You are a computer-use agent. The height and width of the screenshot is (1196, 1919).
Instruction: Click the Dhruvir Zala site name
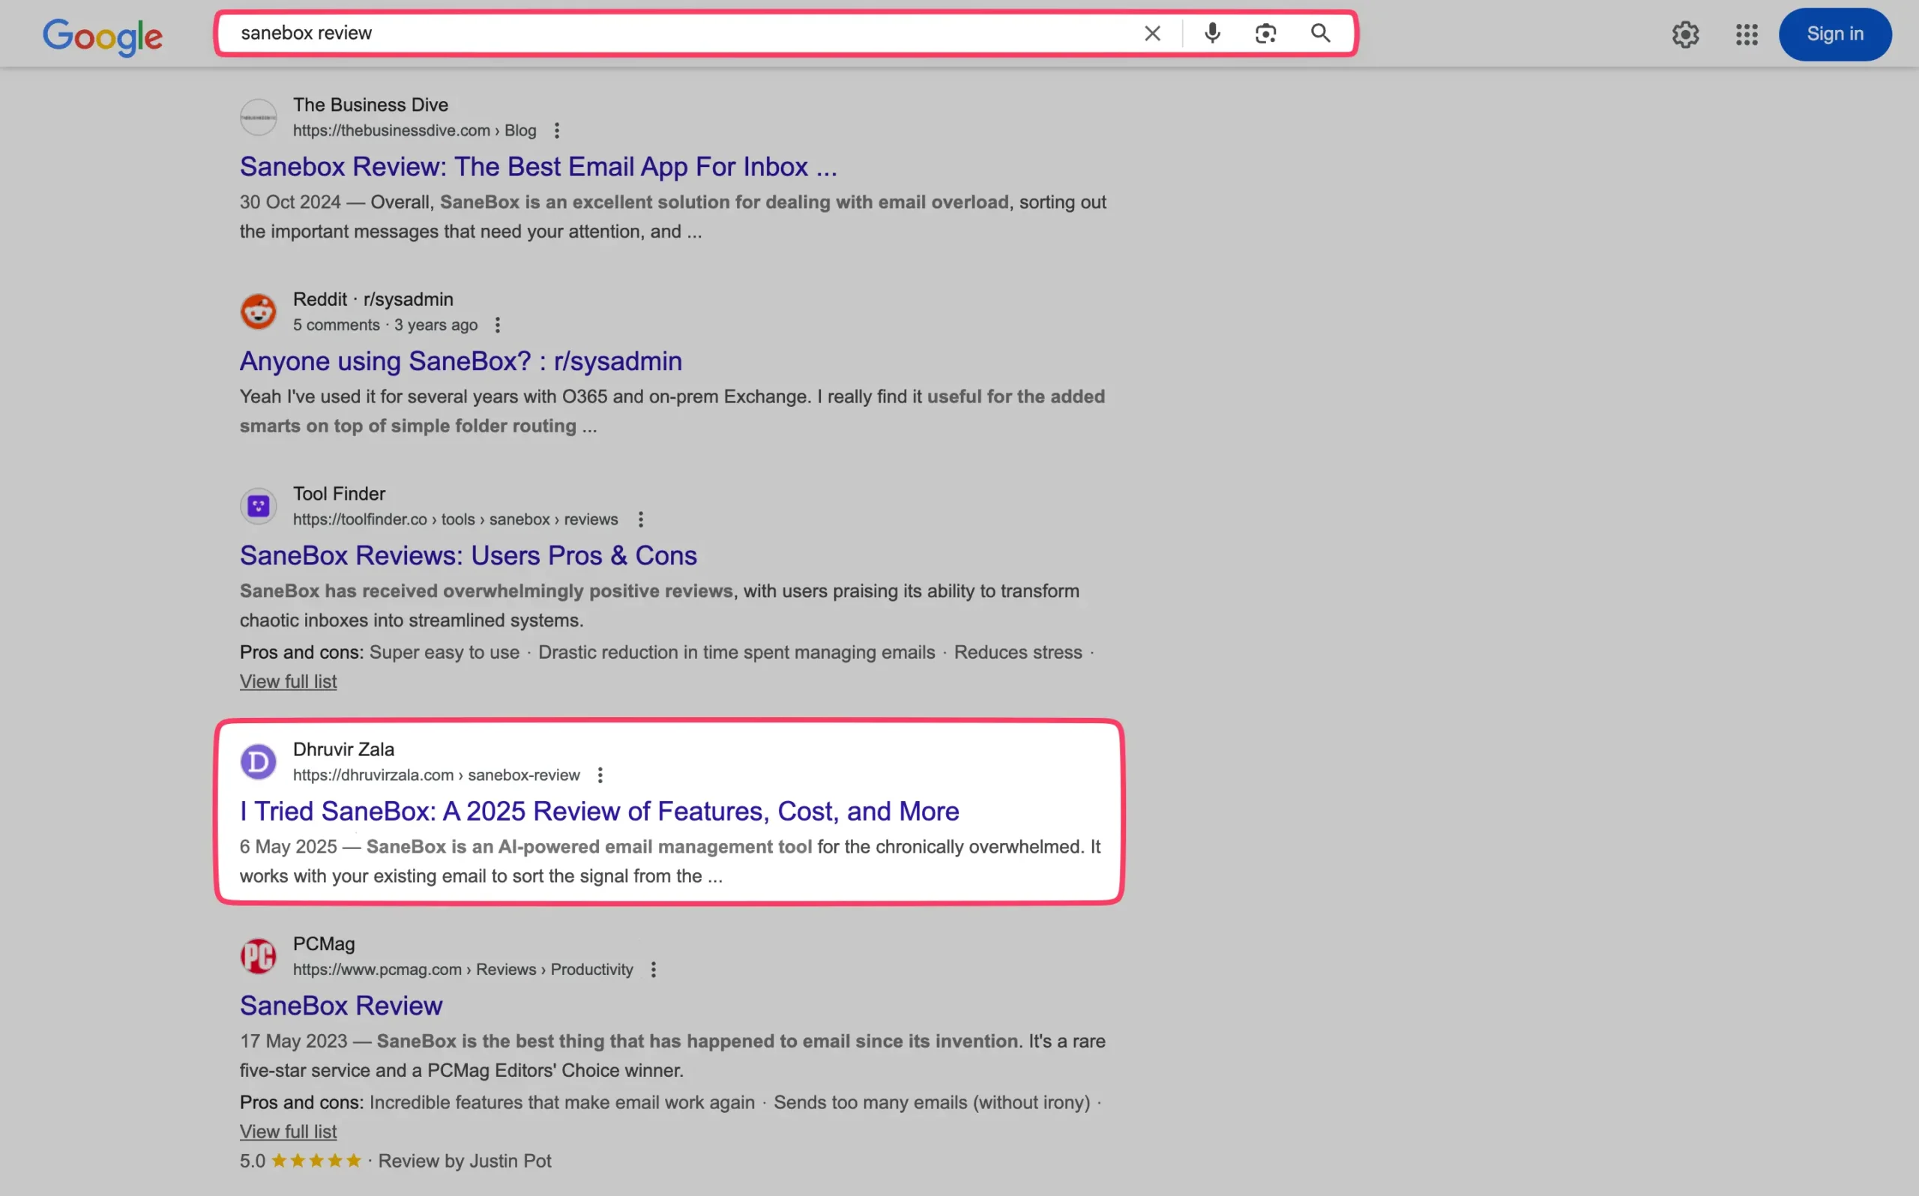[343, 750]
